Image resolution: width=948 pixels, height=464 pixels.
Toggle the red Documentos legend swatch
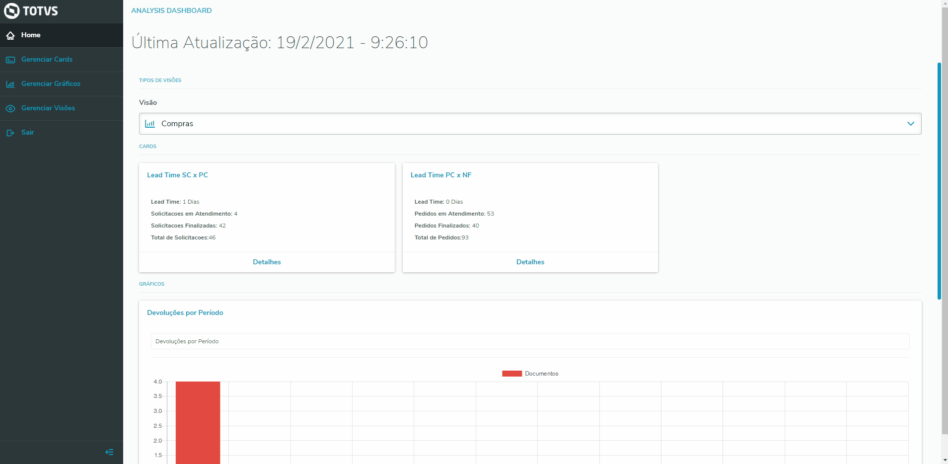pyautogui.click(x=512, y=374)
